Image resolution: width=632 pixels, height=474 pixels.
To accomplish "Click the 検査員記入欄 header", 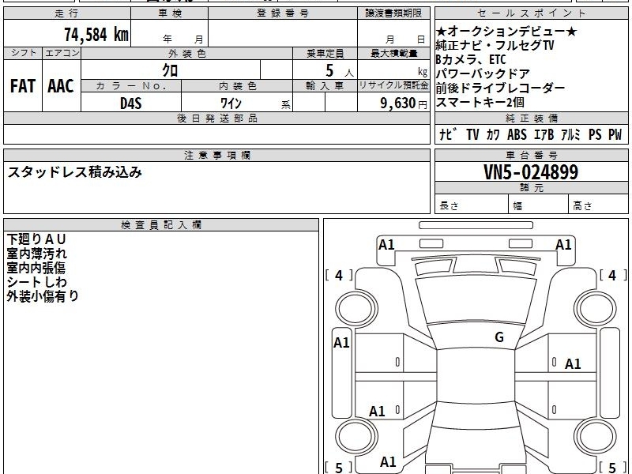I will click(161, 225).
